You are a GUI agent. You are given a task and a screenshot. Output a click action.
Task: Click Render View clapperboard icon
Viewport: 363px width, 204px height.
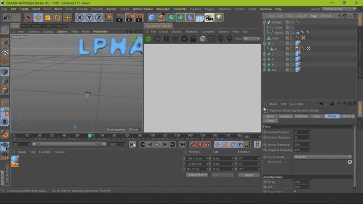tap(120, 18)
